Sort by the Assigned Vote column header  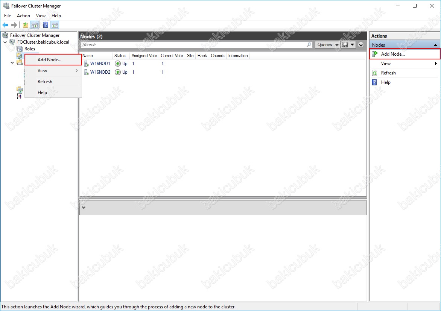(144, 56)
